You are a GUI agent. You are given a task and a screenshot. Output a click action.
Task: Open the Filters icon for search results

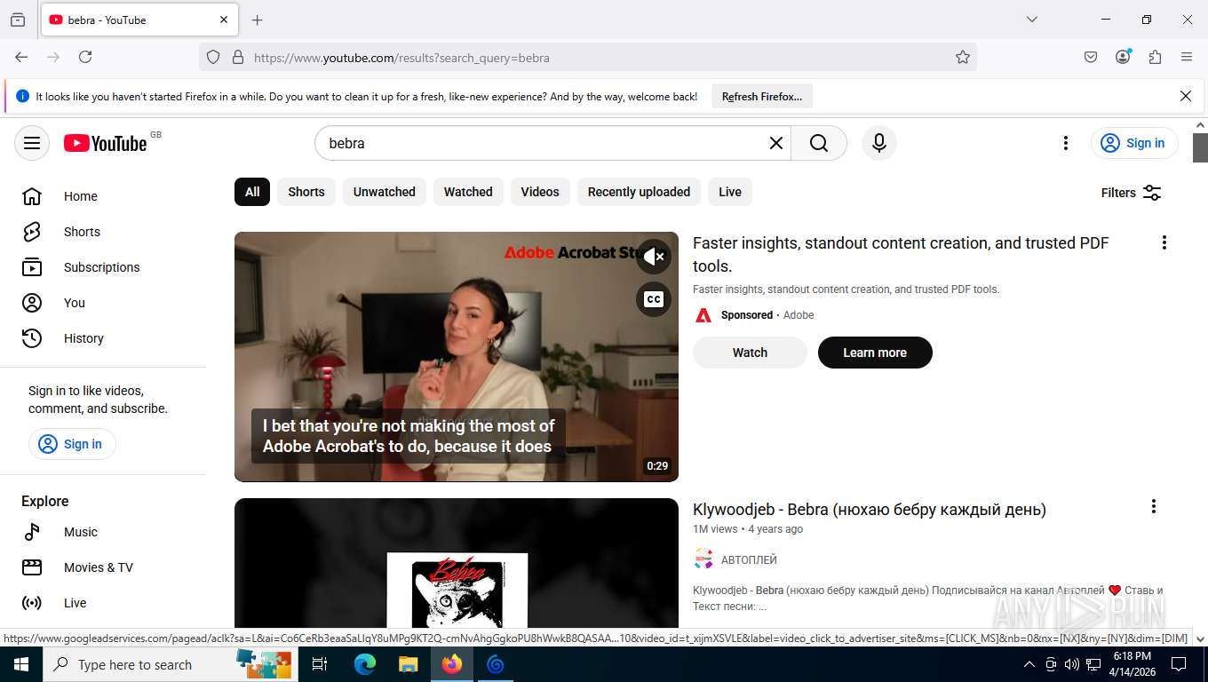pyautogui.click(x=1151, y=193)
